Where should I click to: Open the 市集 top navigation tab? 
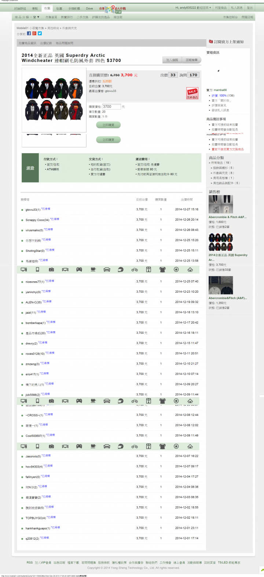pyautogui.click(x=47, y=8)
